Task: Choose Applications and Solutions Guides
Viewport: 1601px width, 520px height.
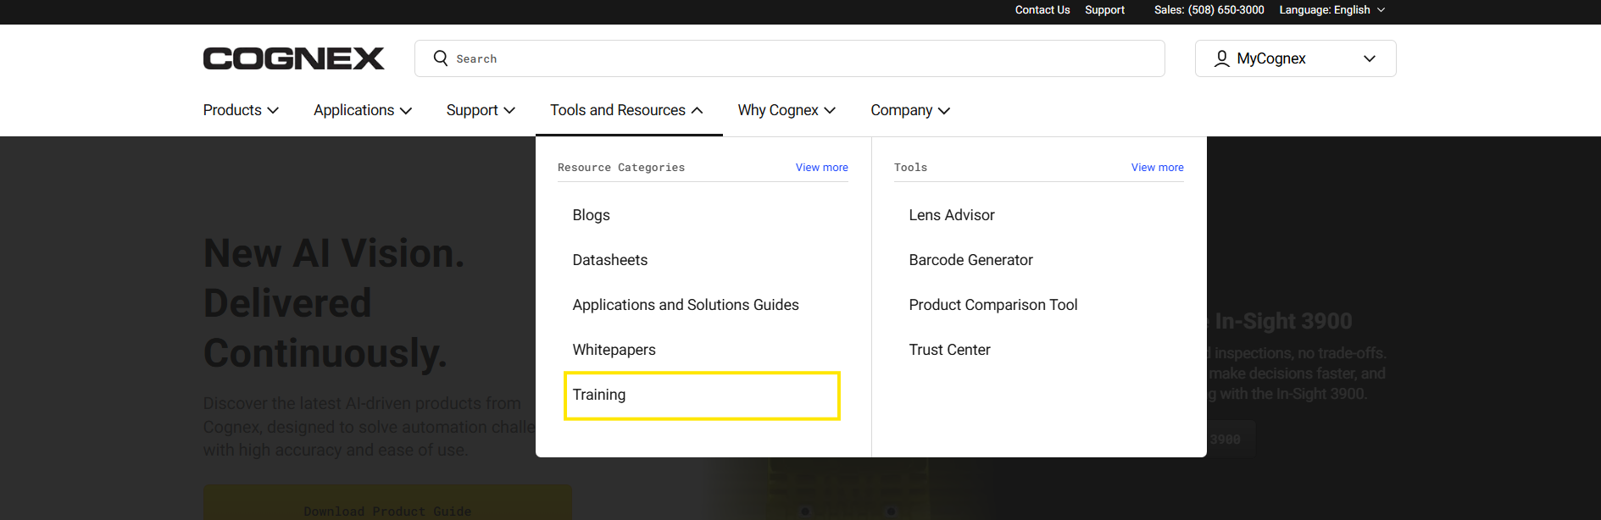Action: coord(686,305)
